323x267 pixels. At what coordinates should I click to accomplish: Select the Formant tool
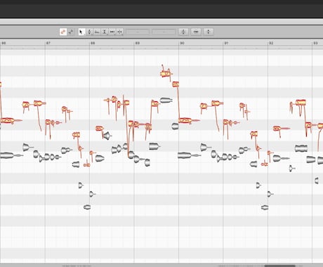pos(97,32)
